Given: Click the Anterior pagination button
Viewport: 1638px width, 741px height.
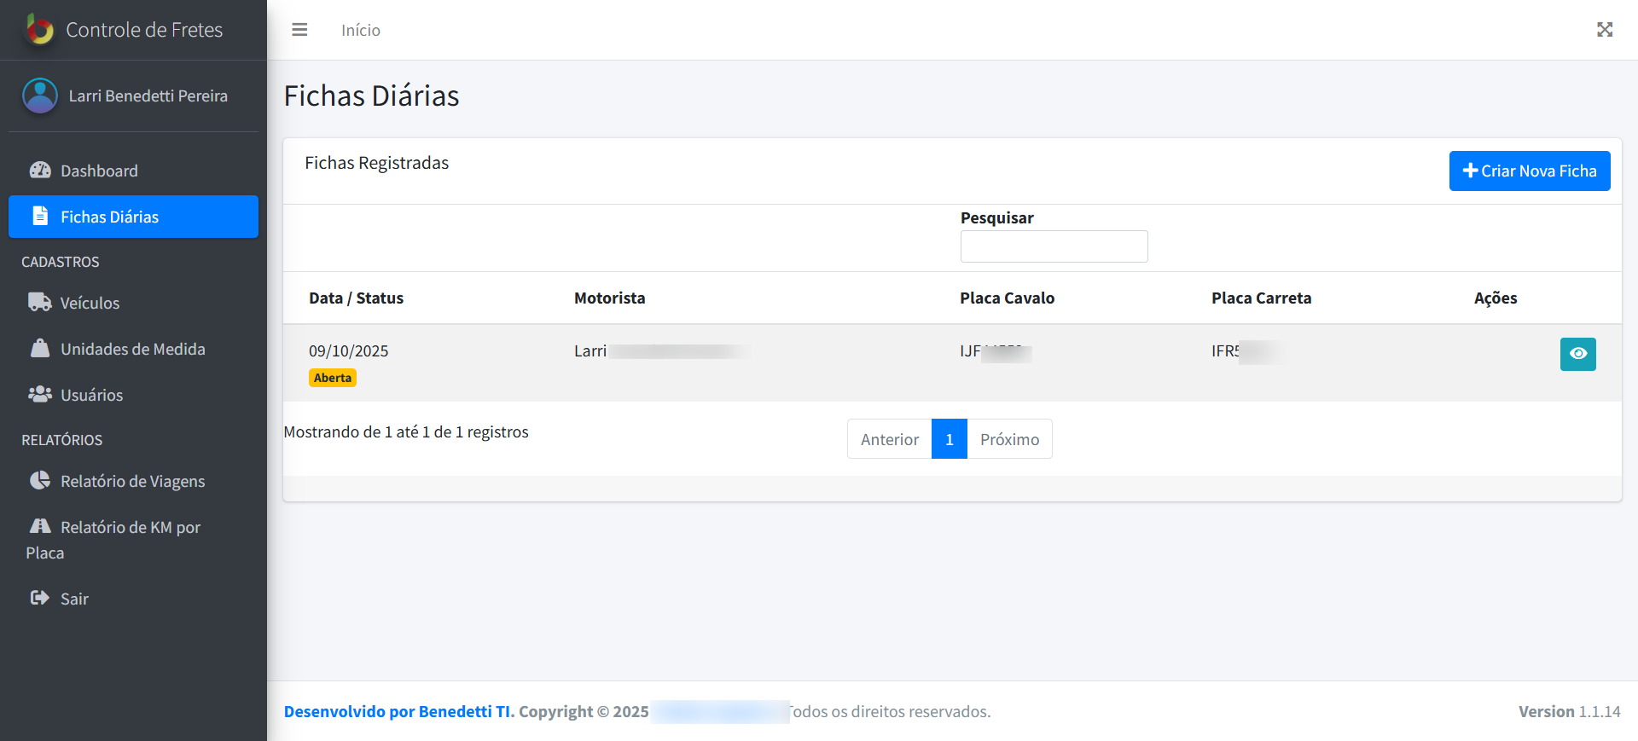Looking at the screenshot, I should coord(889,439).
